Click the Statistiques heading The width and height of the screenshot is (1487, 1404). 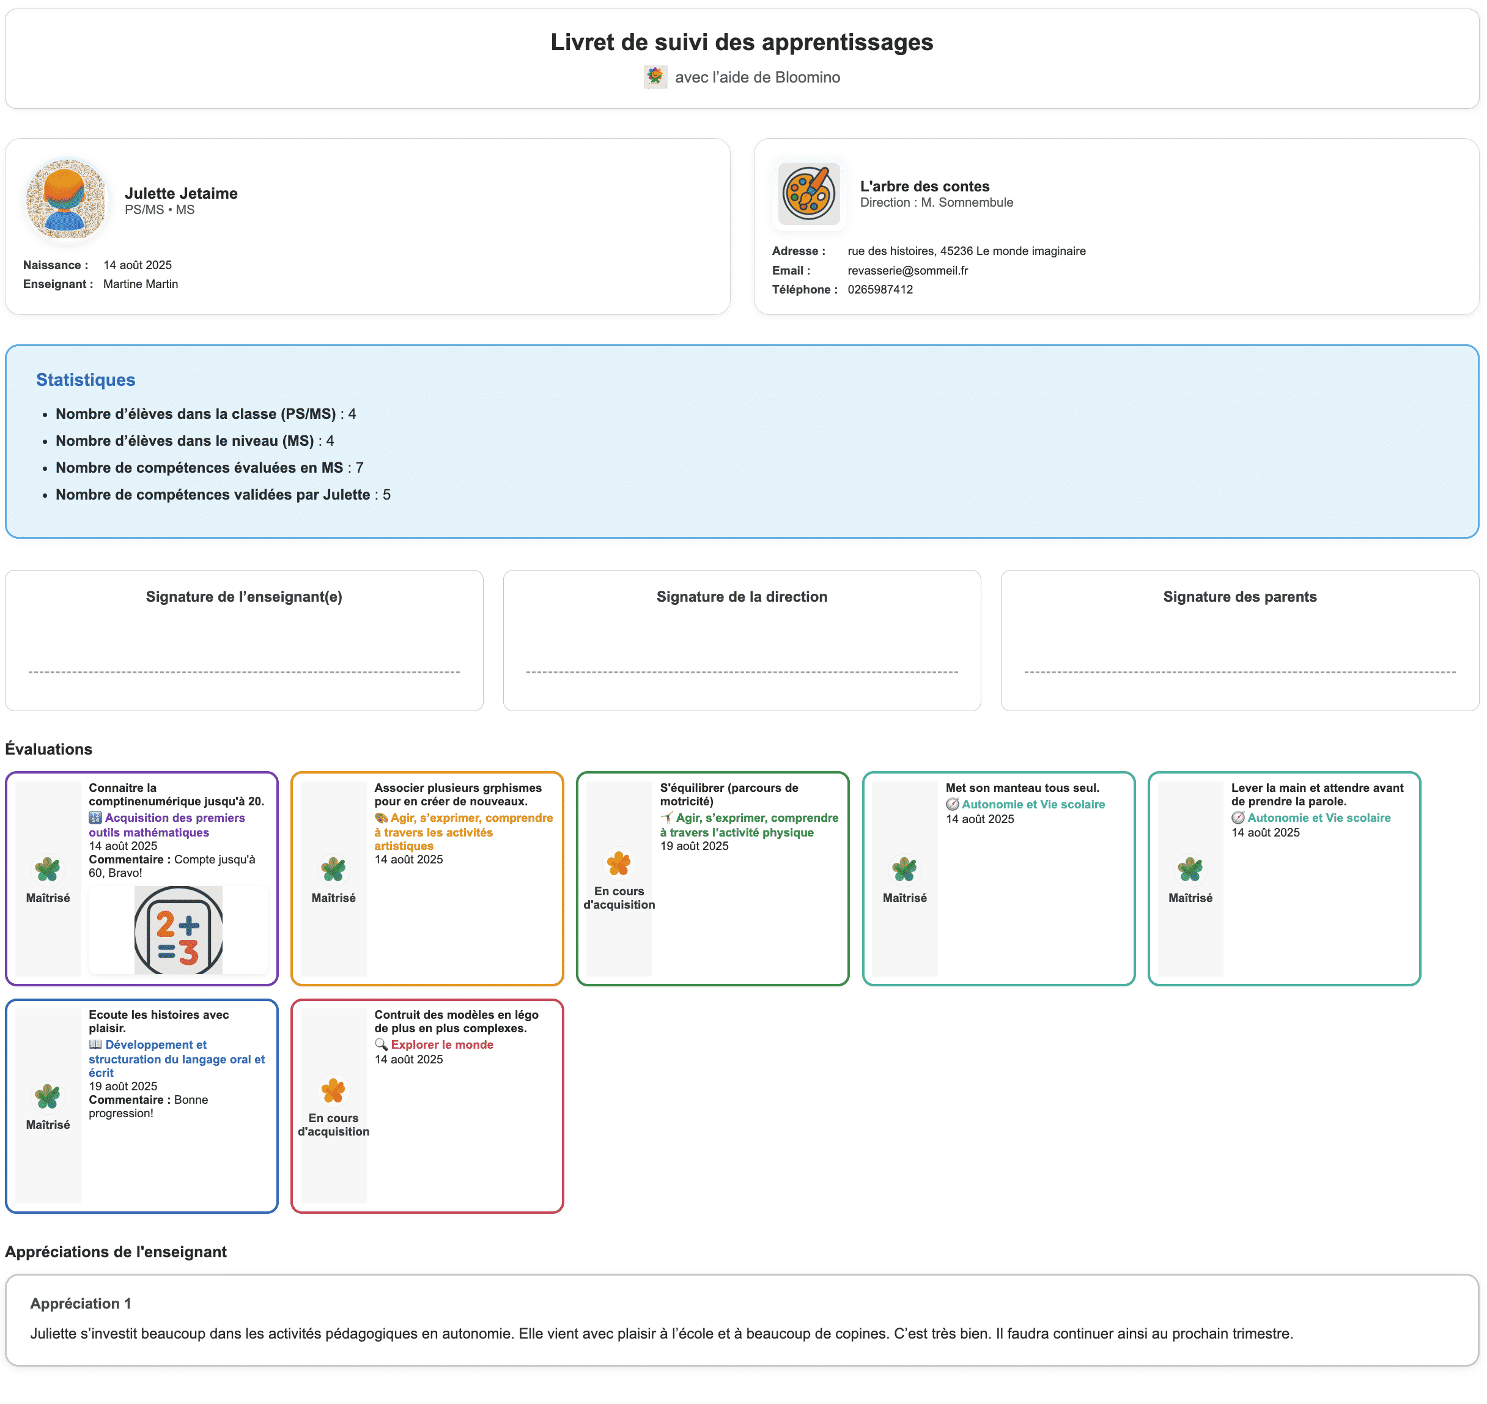point(86,380)
